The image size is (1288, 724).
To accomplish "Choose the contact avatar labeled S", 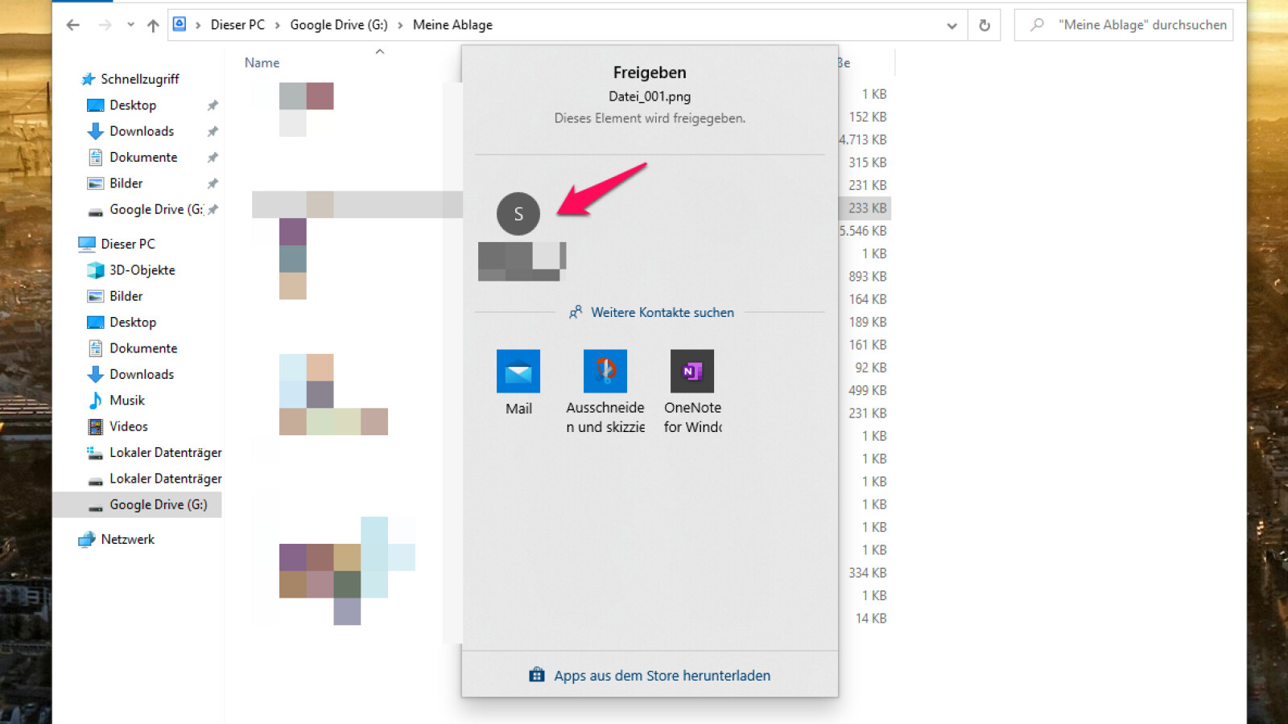I will 518,214.
